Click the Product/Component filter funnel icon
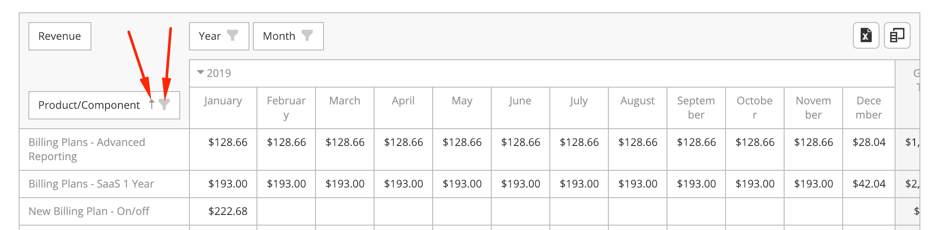The width and height of the screenshot is (931, 230). point(164,104)
